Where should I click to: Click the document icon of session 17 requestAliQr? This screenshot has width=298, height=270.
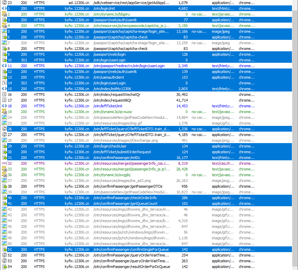pyautogui.click(x=4, y=100)
